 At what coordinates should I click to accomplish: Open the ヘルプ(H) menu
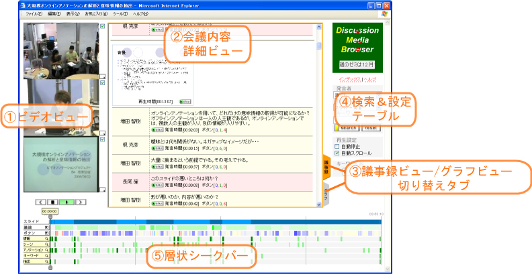point(140,14)
